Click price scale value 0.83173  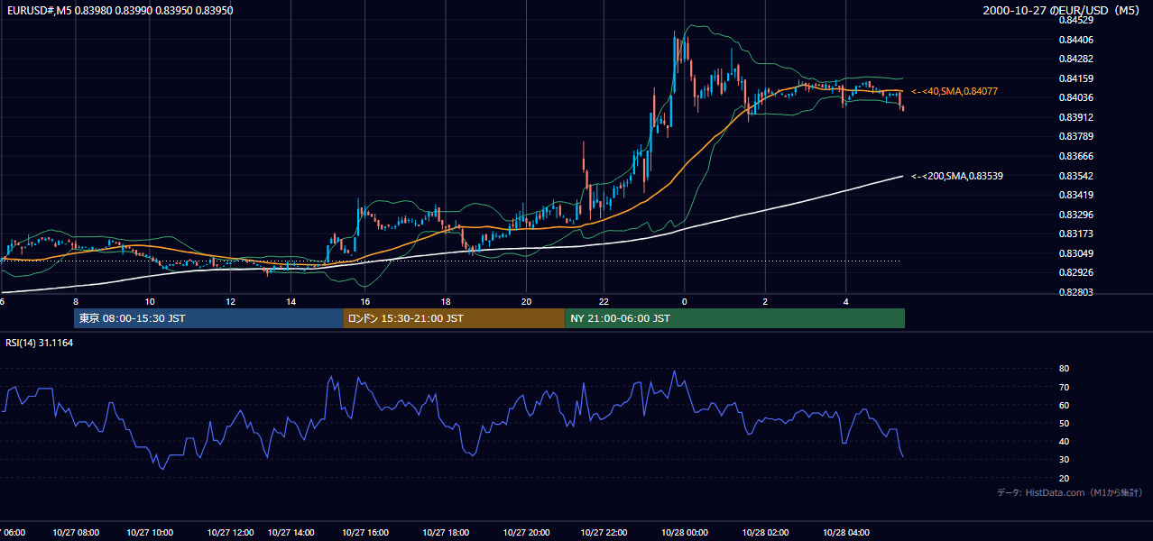[x=1075, y=234]
